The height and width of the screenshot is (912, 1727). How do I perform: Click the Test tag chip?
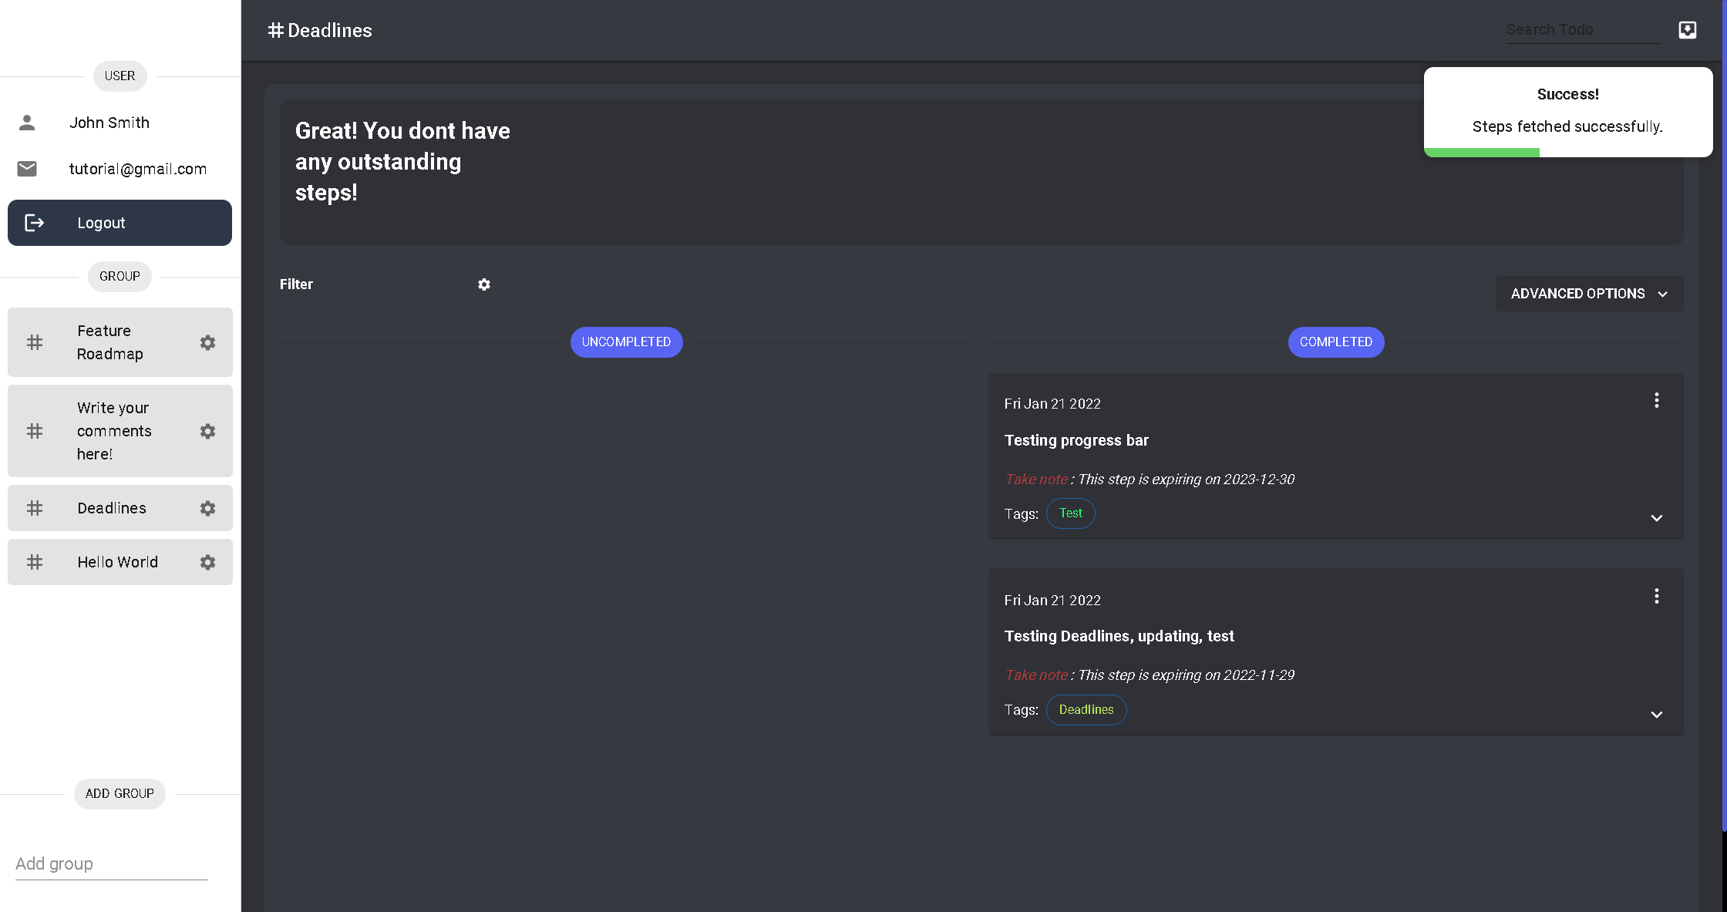point(1070,513)
